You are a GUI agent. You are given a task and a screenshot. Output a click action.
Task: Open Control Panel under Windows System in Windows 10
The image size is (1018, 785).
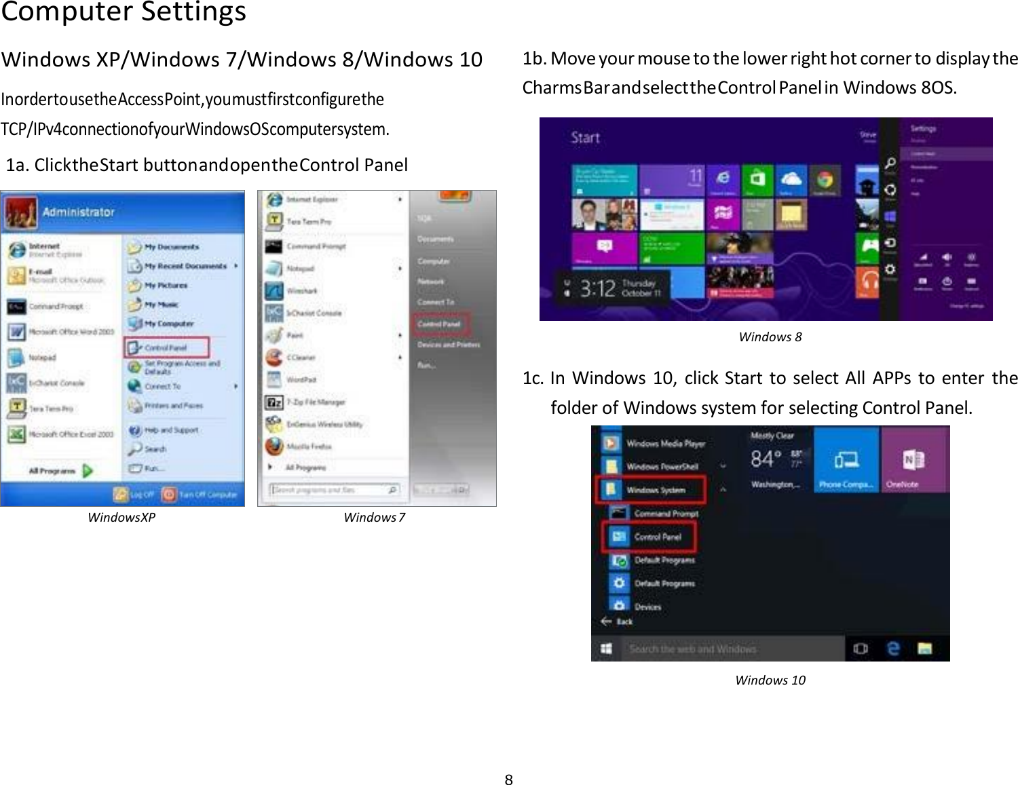(x=649, y=537)
